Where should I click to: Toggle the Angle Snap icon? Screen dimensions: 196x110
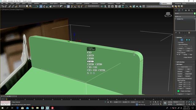point(75,6)
